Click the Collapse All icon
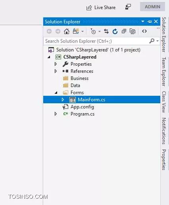The image size is (169, 205). (124, 31)
